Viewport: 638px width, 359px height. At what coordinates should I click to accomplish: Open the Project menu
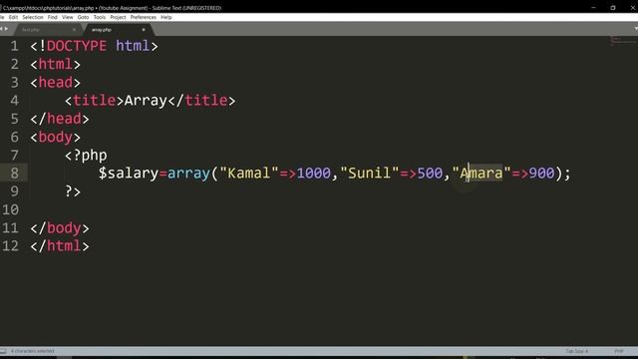click(118, 17)
